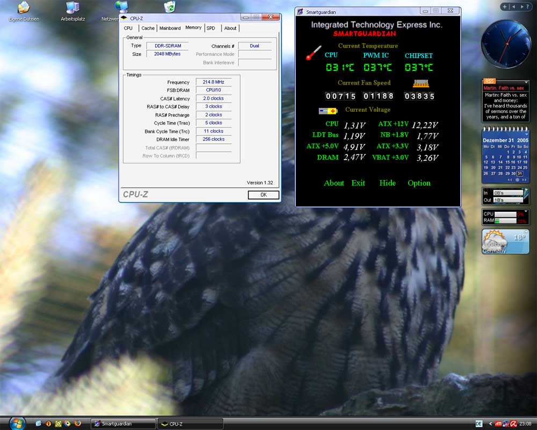The image size is (537, 430).
Task: Click the DRAM voltage value 2,47V
Action: pos(354,157)
